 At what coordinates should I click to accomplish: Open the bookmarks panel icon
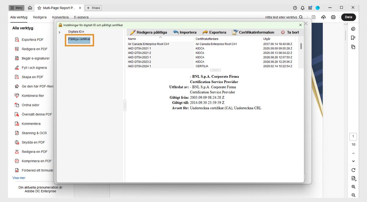(x=353, y=38)
